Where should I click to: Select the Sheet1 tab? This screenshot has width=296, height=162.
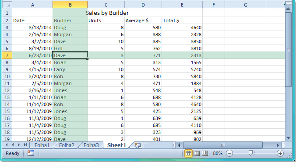tap(116, 145)
